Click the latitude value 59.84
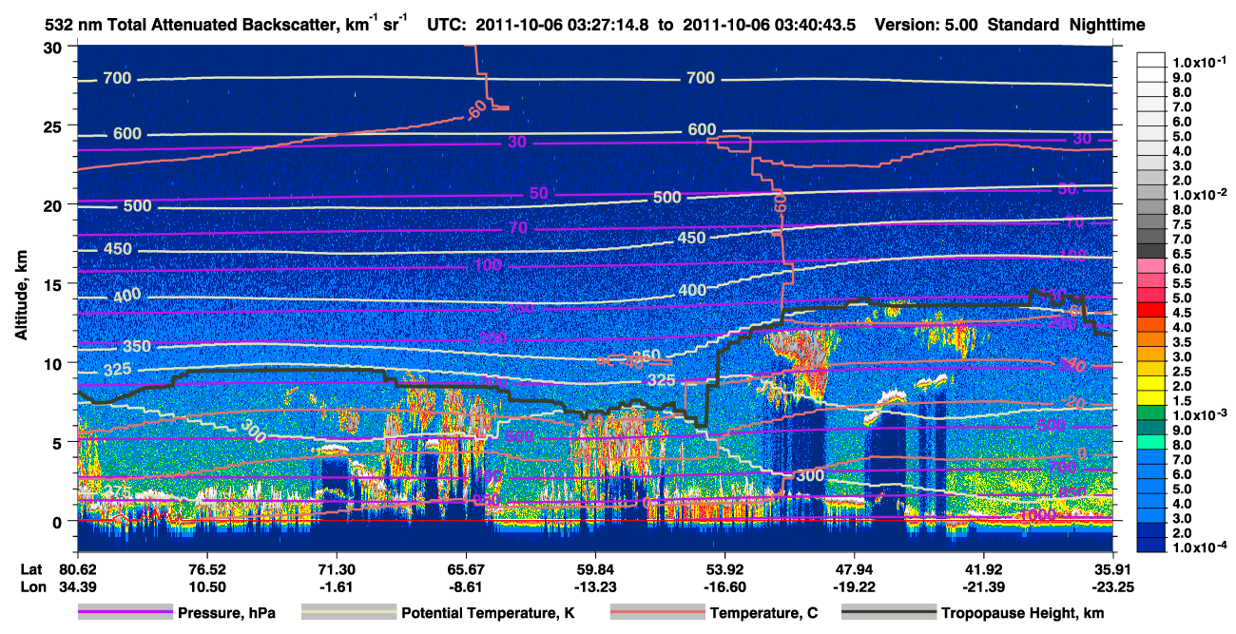The height and width of the screenshot is (634, 1236). pos(595,568)
